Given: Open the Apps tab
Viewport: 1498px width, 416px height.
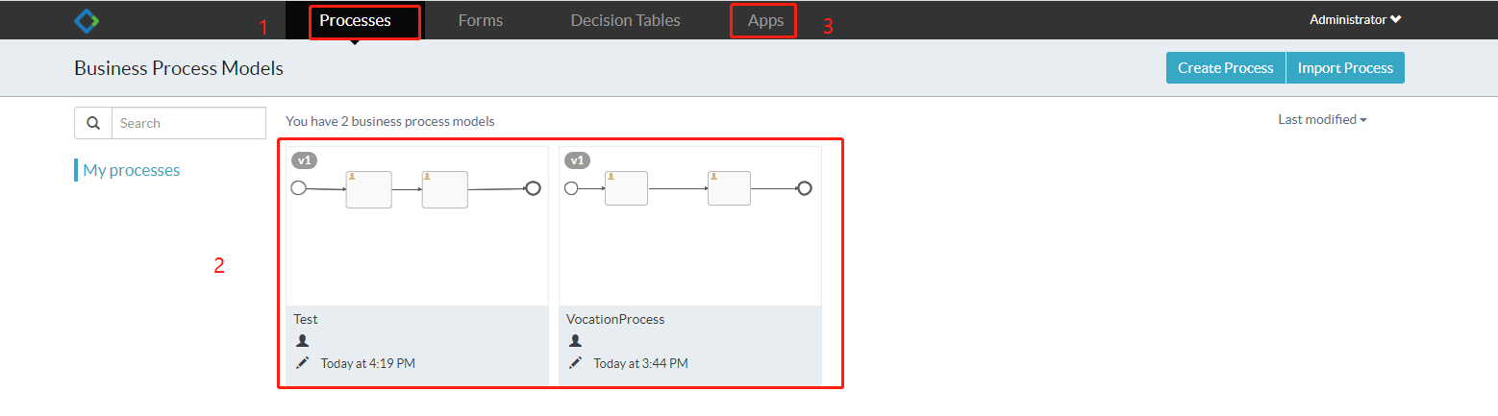Looking at the screenshot, I should point(765,20).
